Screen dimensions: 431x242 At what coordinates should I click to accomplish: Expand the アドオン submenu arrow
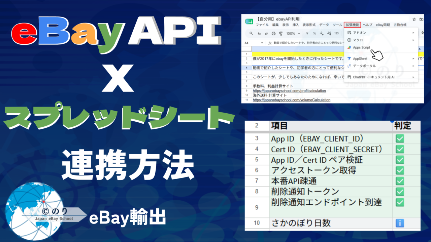pos(413,33)
